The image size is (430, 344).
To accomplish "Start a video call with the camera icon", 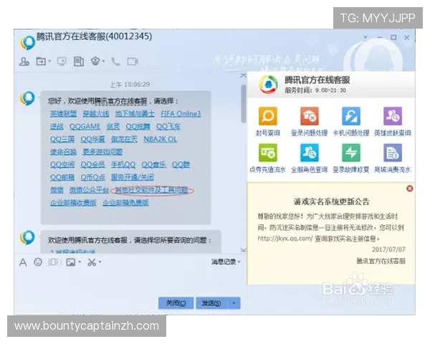I will pyautogui.click(x=133, y=62).
